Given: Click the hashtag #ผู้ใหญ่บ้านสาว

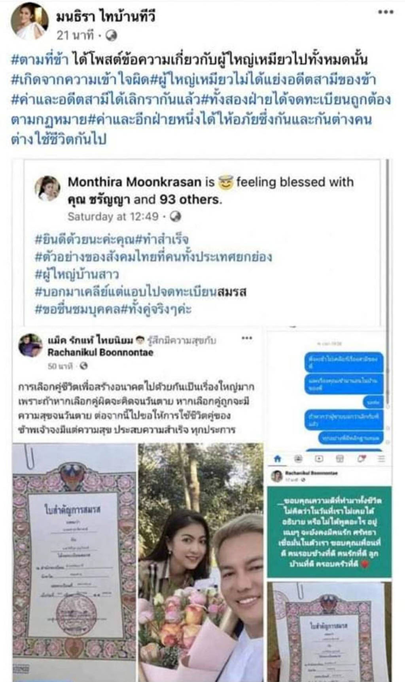Looking at the screenshot, I should (x=77, y=274).
